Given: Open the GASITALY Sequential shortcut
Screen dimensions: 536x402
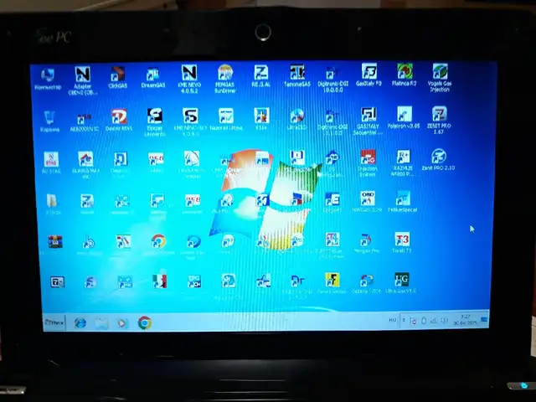Looking at the screenshot, I should coord(368,121).
